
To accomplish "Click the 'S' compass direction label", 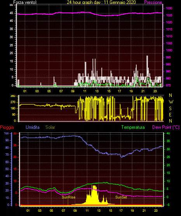I will click(170, 109).
